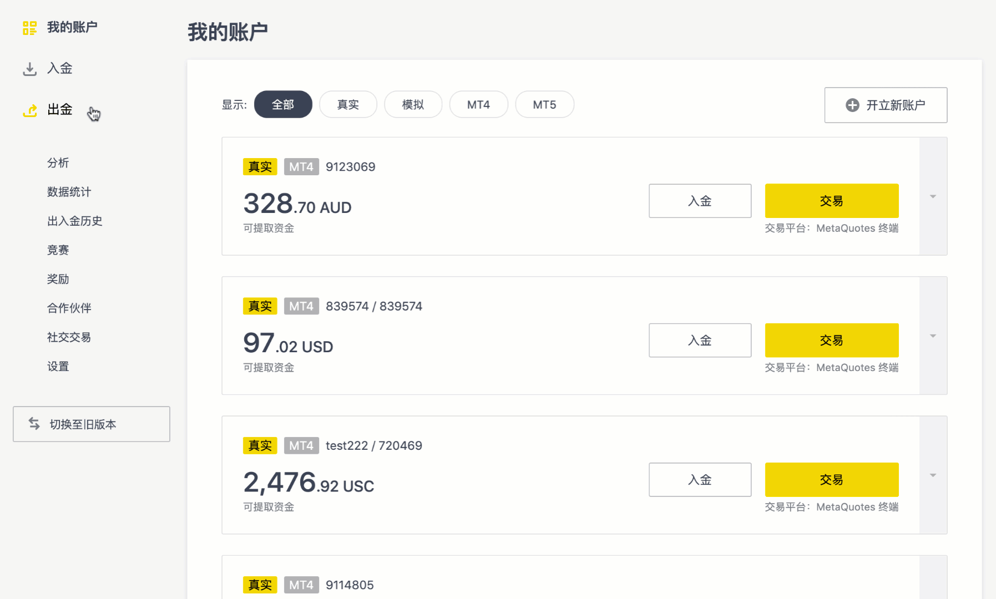
Task: Open 出入金历史 in the sidebar
Action: [74, 221]
